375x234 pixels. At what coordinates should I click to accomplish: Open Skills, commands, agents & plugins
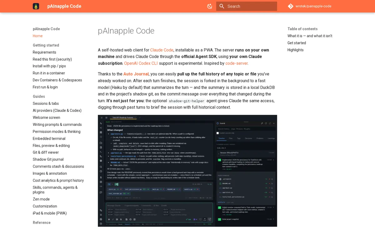click(x=55, y=190)
